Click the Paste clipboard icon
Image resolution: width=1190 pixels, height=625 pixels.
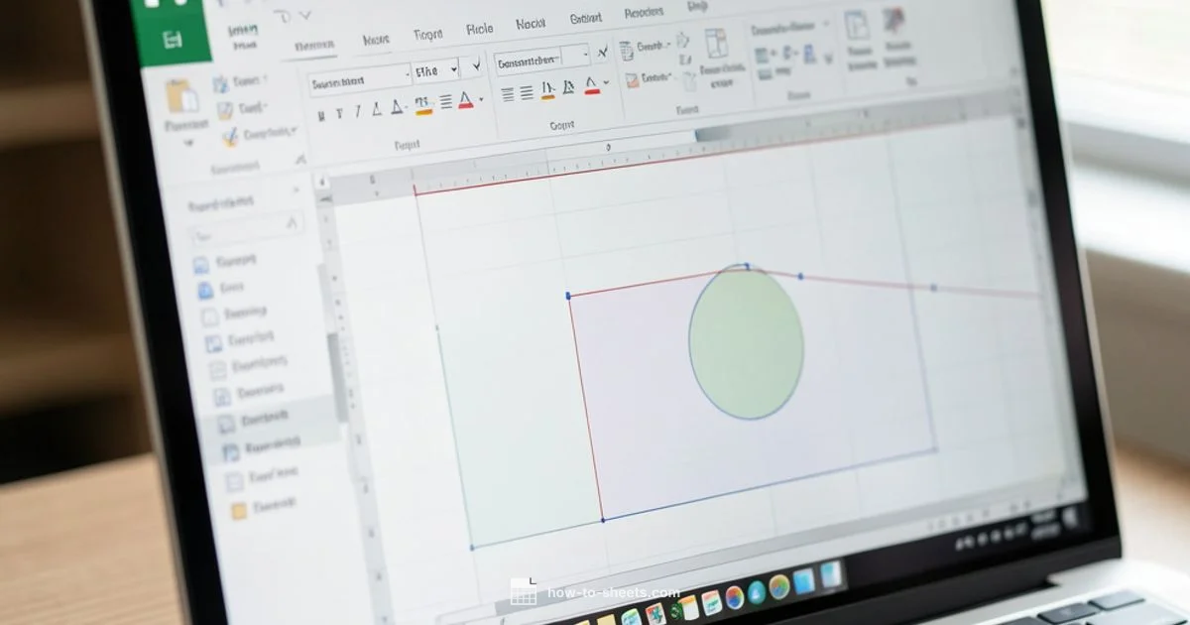[182, 98]
